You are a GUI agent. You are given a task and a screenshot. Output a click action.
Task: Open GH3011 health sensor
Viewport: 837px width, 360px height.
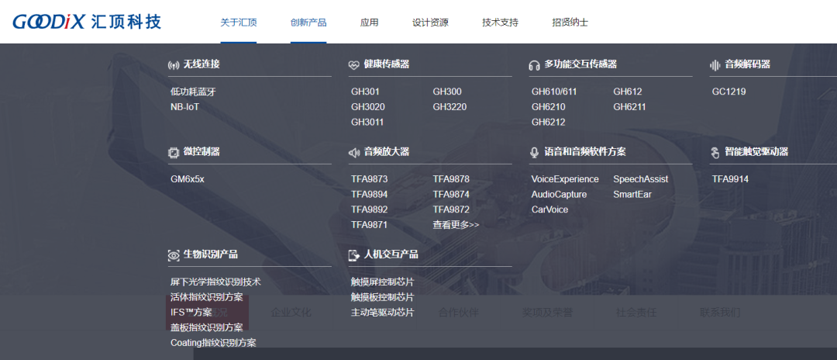coord(367,123)
